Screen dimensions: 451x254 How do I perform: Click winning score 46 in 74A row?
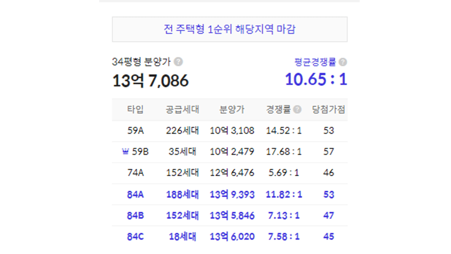point(328,173)
